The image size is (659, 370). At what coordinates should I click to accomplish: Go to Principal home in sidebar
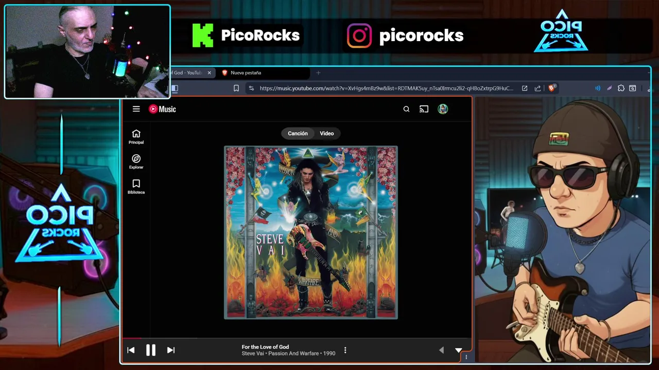(136, 137)
